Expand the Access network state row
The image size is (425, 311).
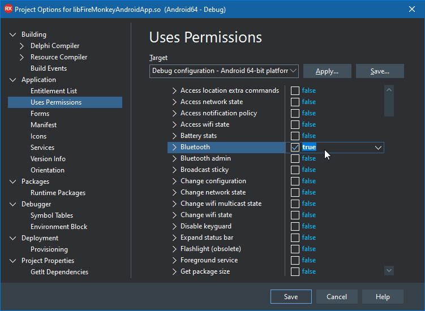click(x=174, y=102)
